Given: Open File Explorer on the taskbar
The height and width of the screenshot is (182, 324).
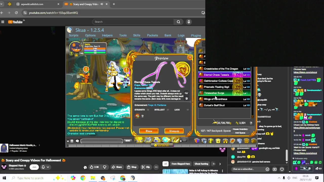Looking at the screenshot, I should point(93,178).
